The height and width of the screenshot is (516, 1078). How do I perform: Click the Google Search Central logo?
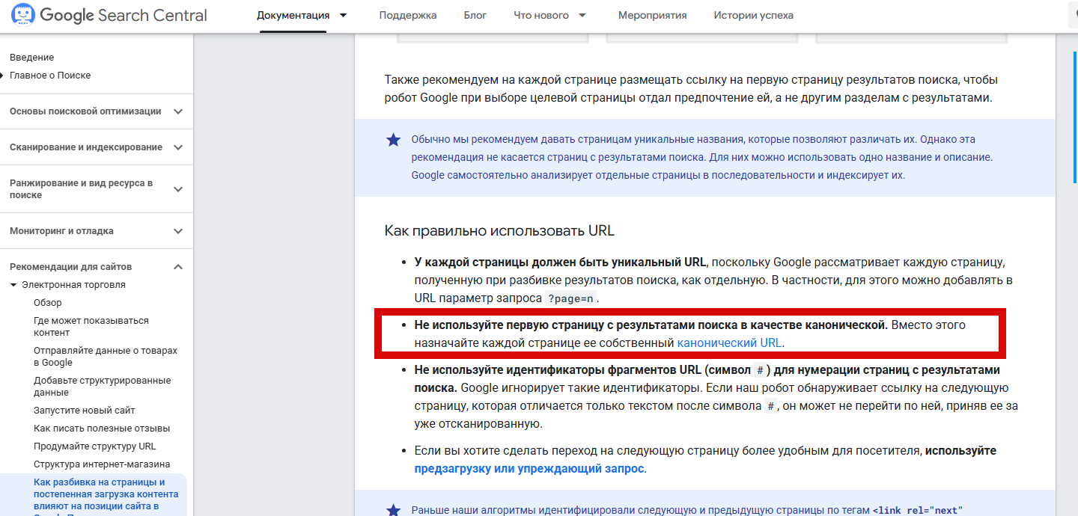click(x=109, y=15)
